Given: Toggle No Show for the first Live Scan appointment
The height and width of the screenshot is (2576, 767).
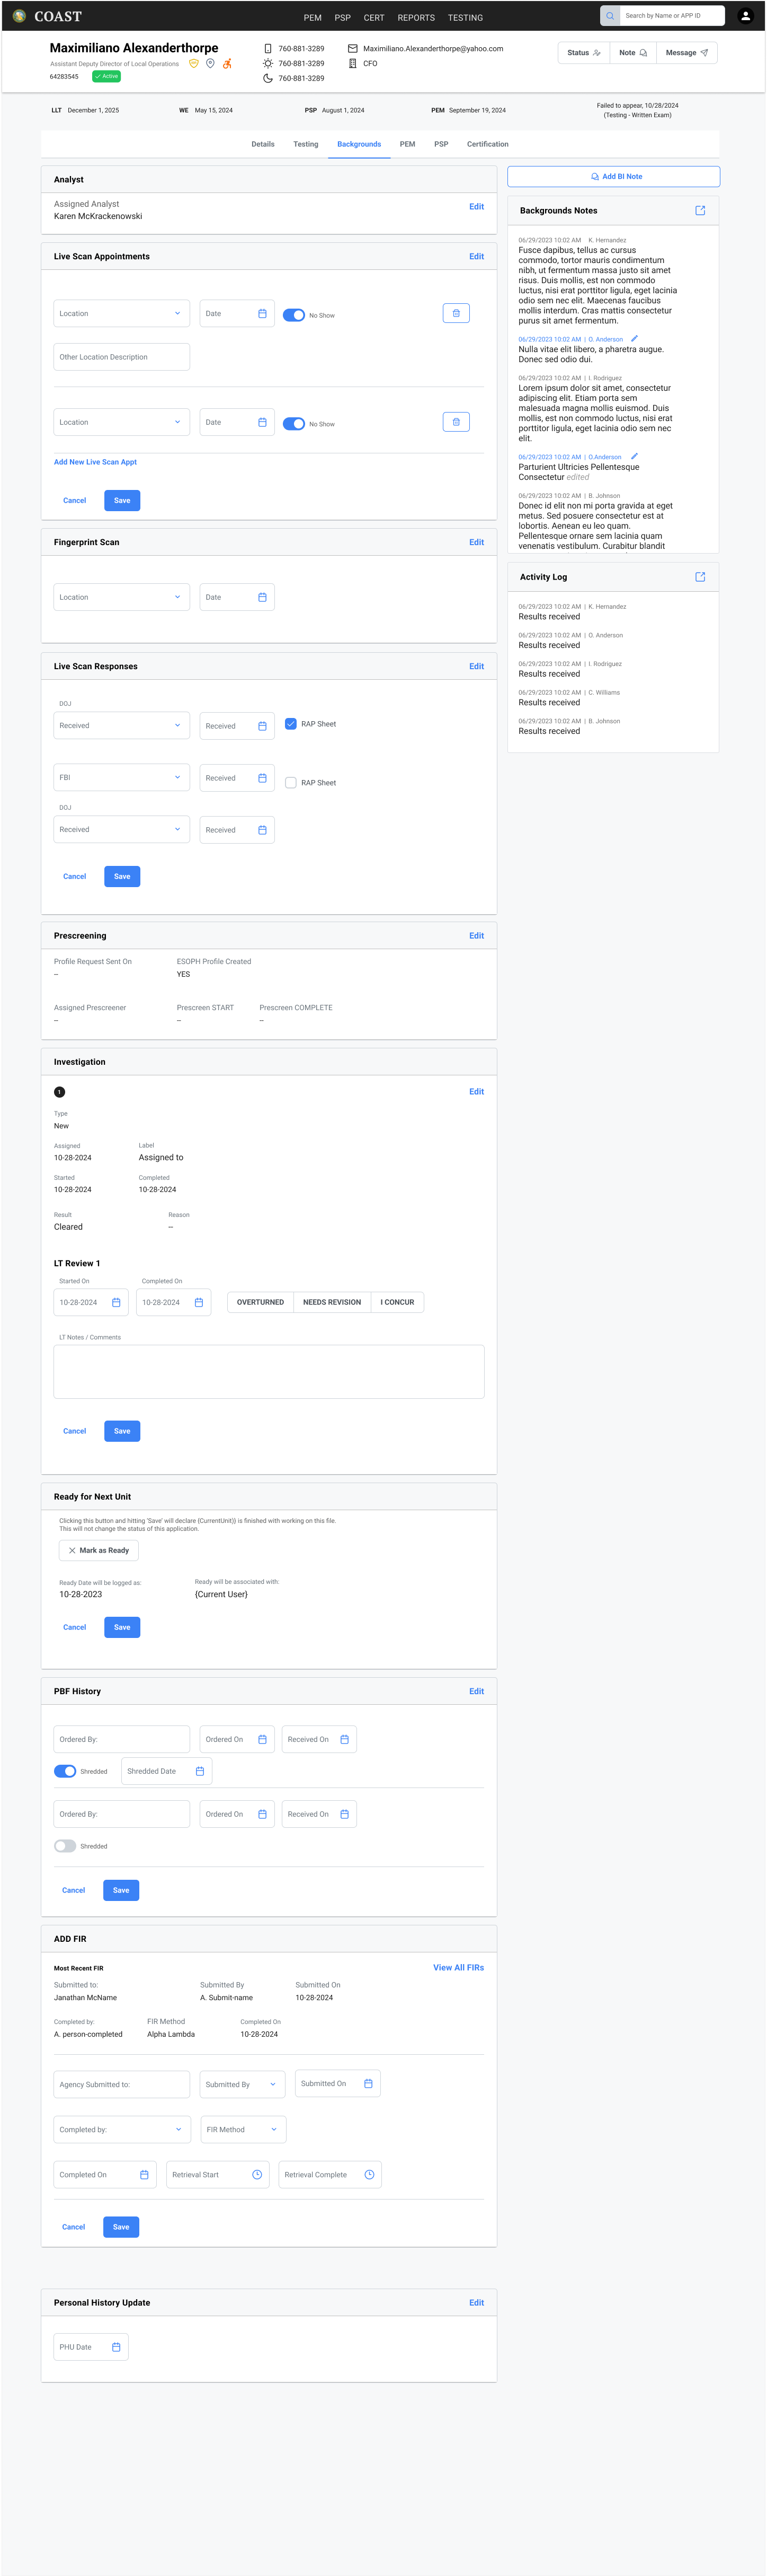Looking at the screenshot, I should tap(293, 315).
